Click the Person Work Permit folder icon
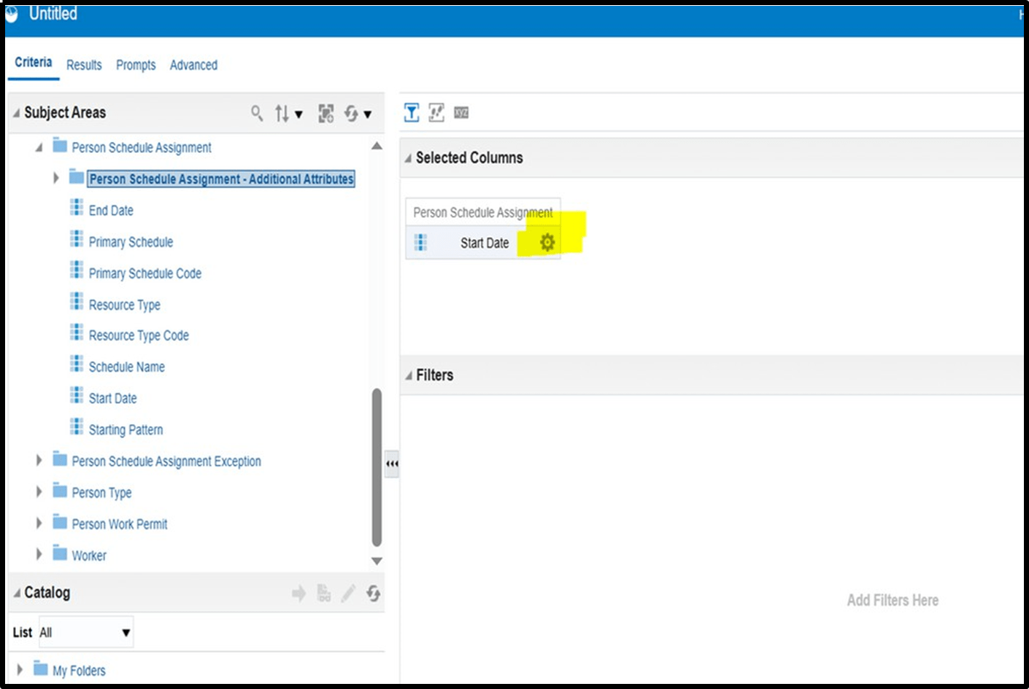The image size is (1029, 689). [x=60, y=522]
